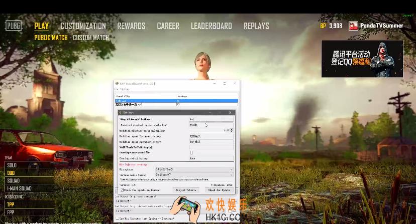416x224 pixels.
Task: Click the Sound Clip column header
Action: pos(146,96)
